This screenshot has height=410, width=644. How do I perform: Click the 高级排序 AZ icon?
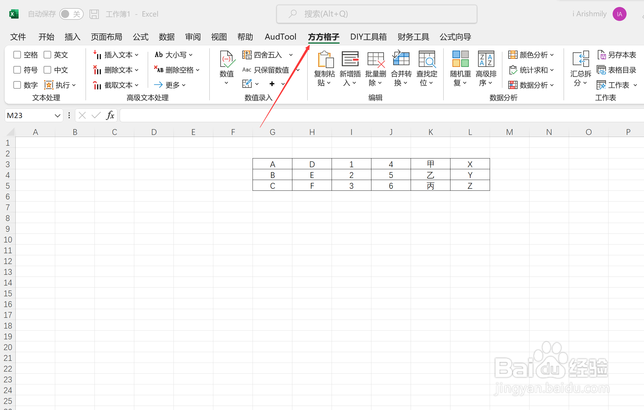pos(486,59)
